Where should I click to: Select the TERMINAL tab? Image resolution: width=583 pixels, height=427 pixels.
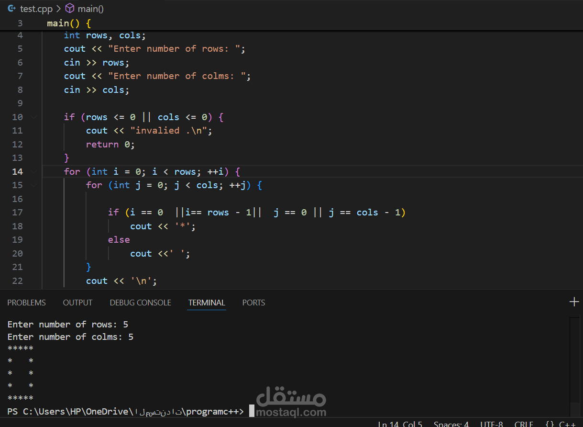(x=207, y=303)
